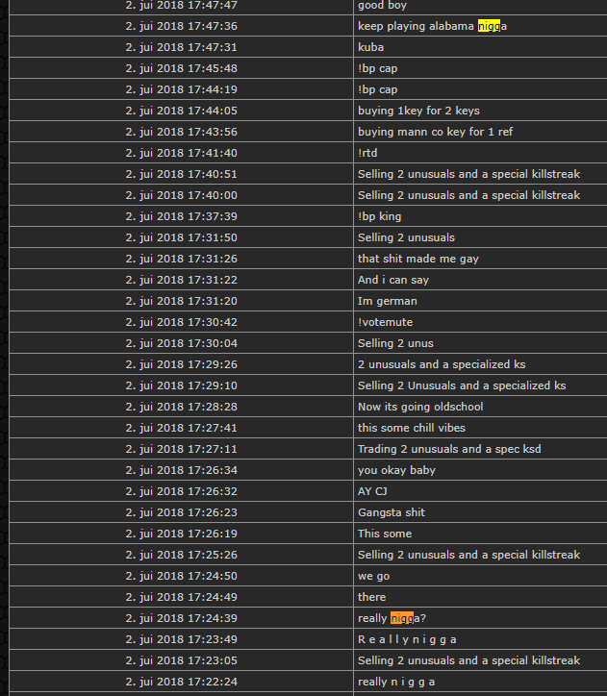Click timestamp 2. jui 2018 17:45:48
This screenshot has width=607, height=696.
tap(181, 68)
